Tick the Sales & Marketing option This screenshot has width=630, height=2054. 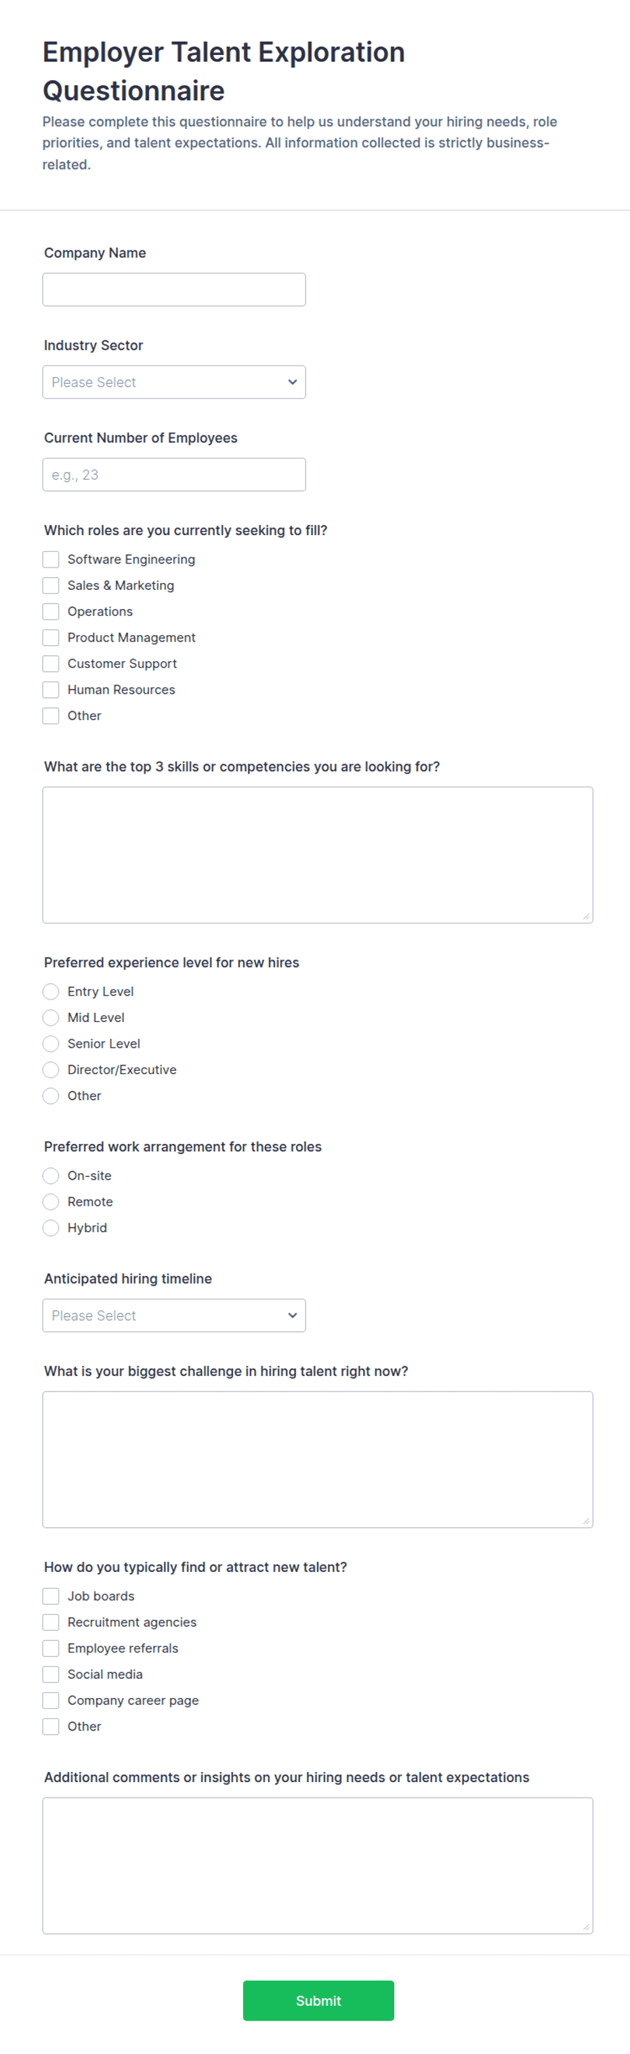point(51,585)
